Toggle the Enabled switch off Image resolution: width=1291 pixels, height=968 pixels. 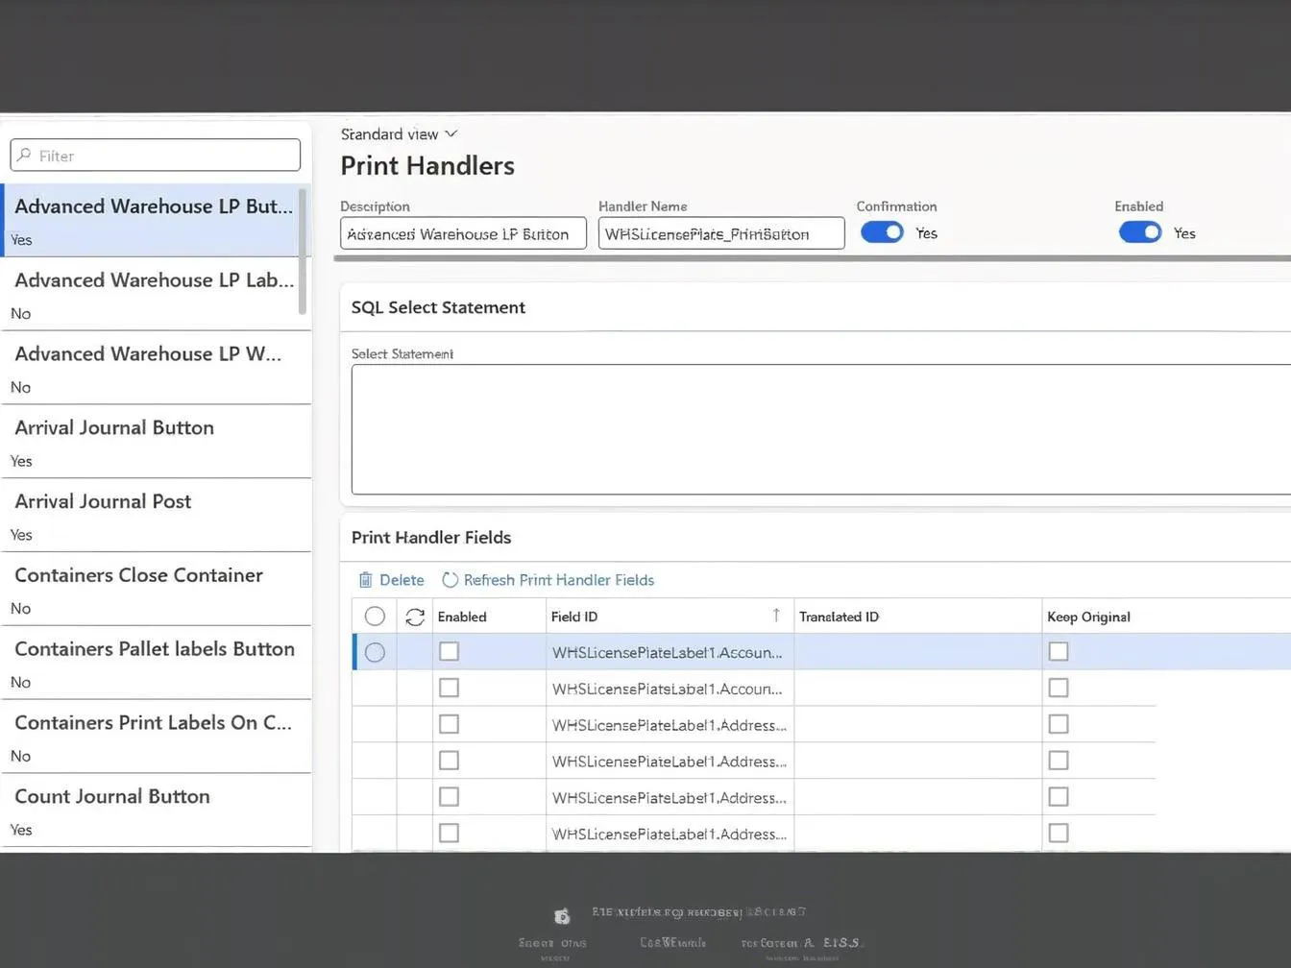click(x=1139, y=232)
